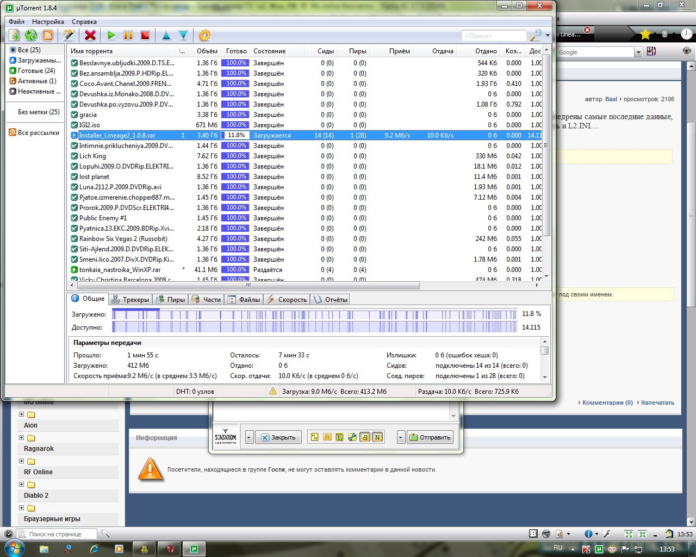
Task: Select Без метки (25) label filter
Action: coord(39,112)
